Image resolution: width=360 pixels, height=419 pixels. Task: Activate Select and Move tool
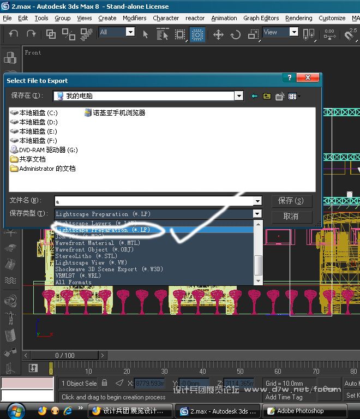click(218, 34)
